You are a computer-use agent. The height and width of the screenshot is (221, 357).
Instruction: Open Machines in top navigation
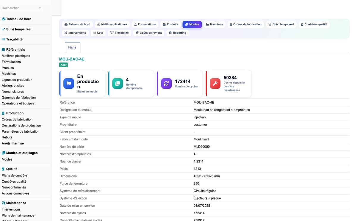[x=214, y=24]
